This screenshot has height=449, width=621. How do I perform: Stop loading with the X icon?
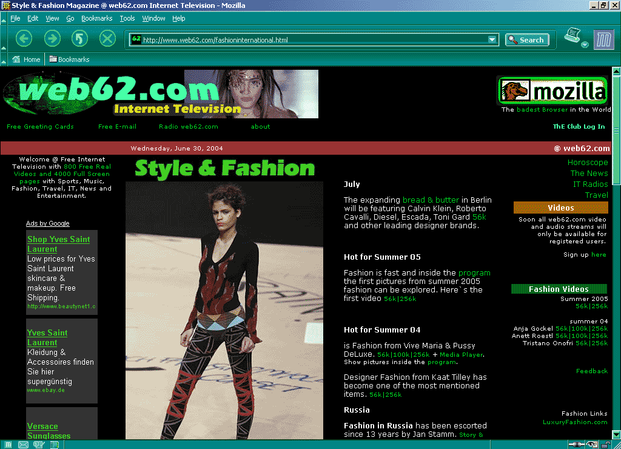click(107, 39)
